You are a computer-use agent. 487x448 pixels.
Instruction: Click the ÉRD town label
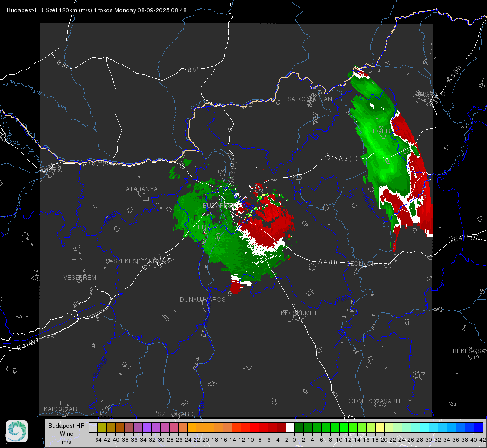(x=204, y=227)
